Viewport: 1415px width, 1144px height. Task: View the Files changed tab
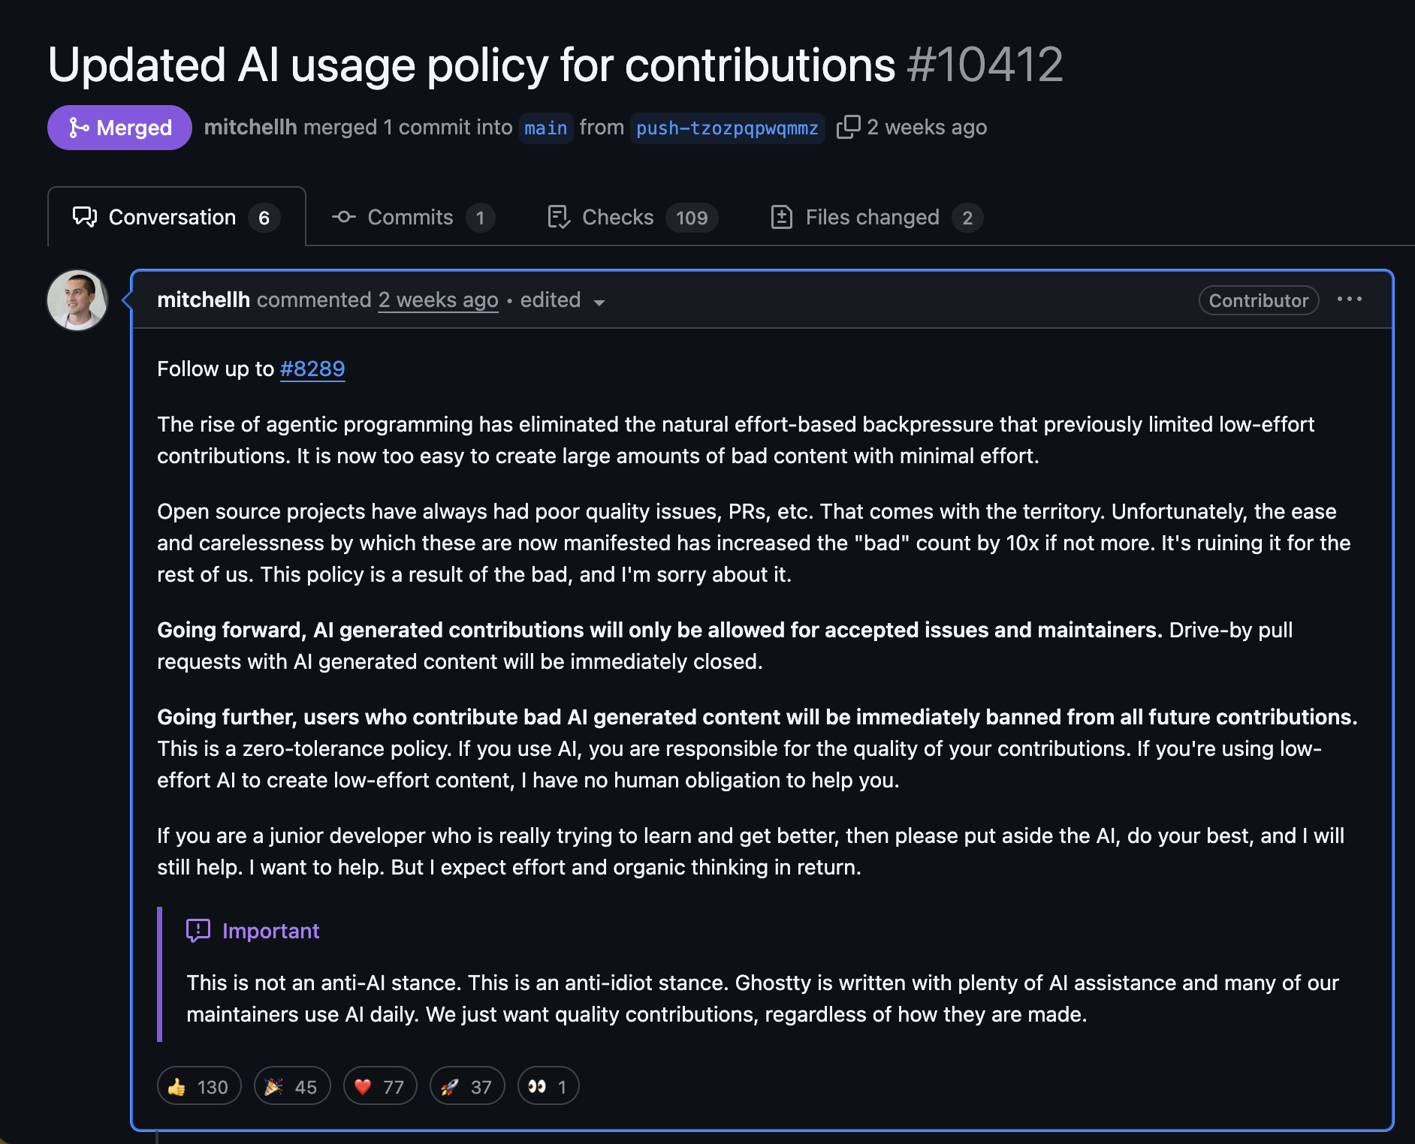(876, 218)
